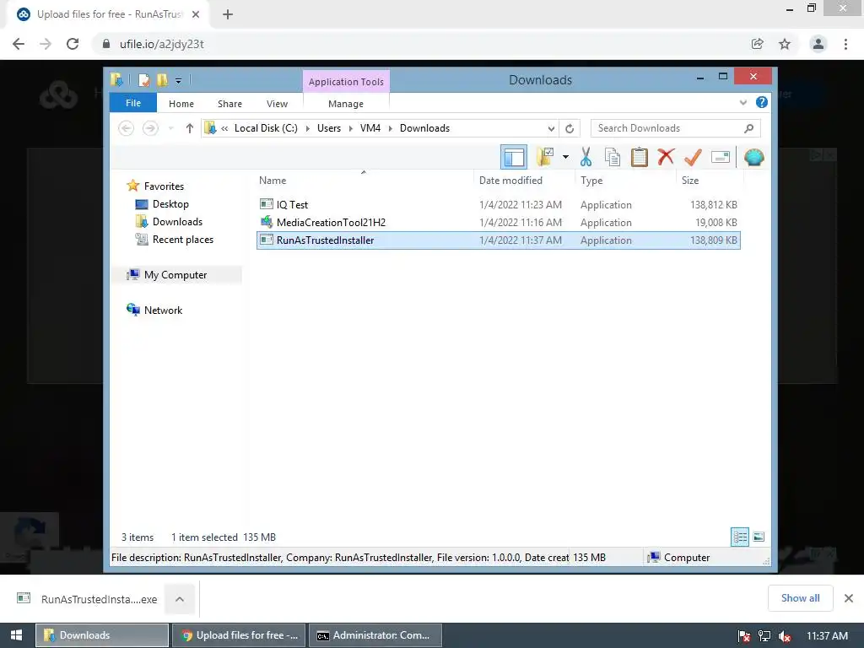This screenshot has width=864, height=648.
Task: Select the RunAsTrustedInstaller file row
Action: 498,240
